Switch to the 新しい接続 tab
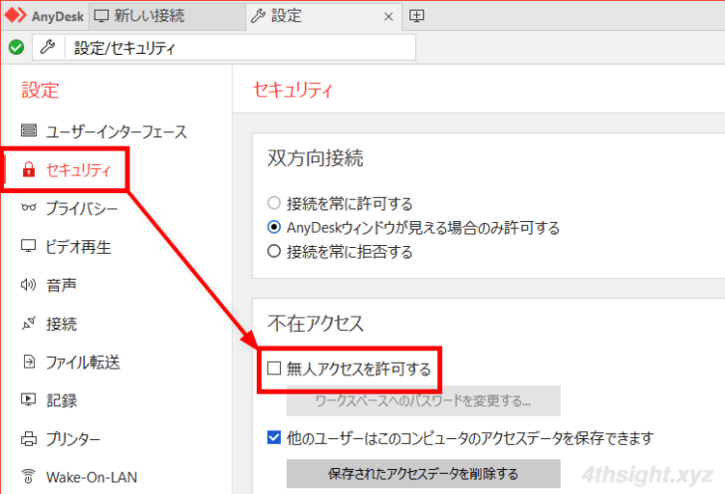 click(x=167, y=16)
